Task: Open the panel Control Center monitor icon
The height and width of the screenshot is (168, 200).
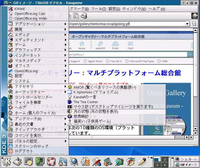Action: (x=40, y=162)
